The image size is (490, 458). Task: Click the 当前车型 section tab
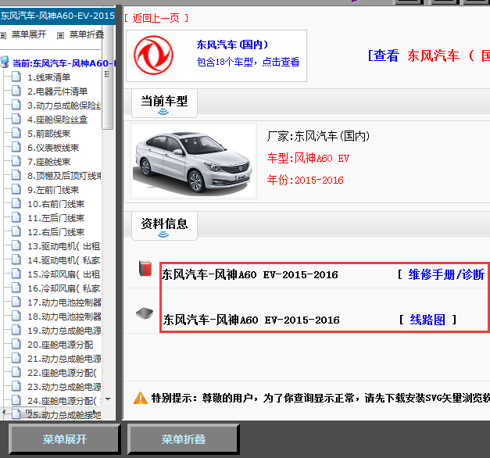pyautogui.click(x=164, y=103)
